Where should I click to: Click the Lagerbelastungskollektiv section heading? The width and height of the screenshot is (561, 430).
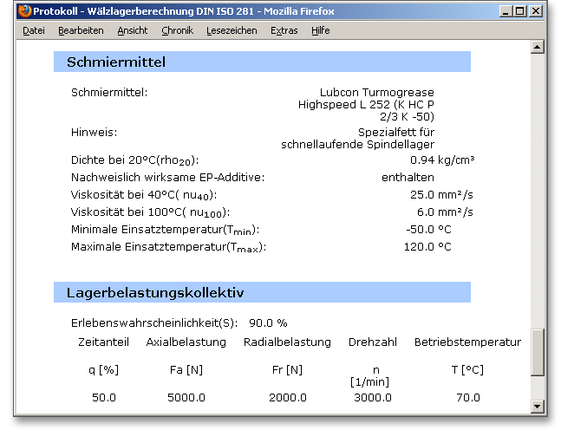(x=155, y=293)
